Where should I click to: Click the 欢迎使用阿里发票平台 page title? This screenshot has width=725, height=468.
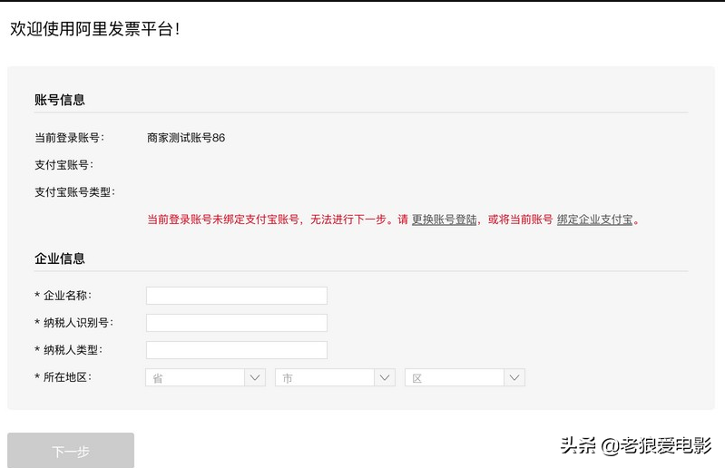click(x=94, y=28)
